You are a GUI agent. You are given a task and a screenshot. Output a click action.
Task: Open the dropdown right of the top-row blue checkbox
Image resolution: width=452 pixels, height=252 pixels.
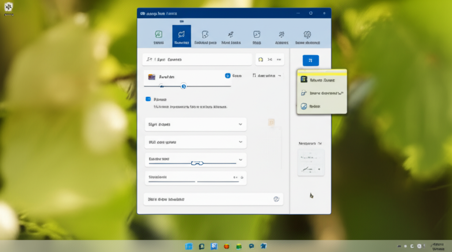pyautogui.click(x=267, y=76)
